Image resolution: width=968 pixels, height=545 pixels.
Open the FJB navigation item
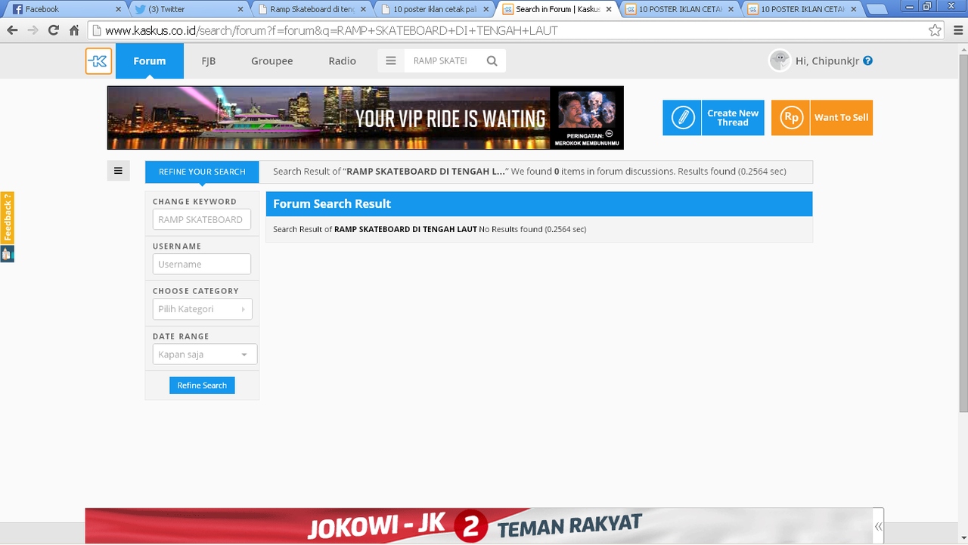coord(209,61)
